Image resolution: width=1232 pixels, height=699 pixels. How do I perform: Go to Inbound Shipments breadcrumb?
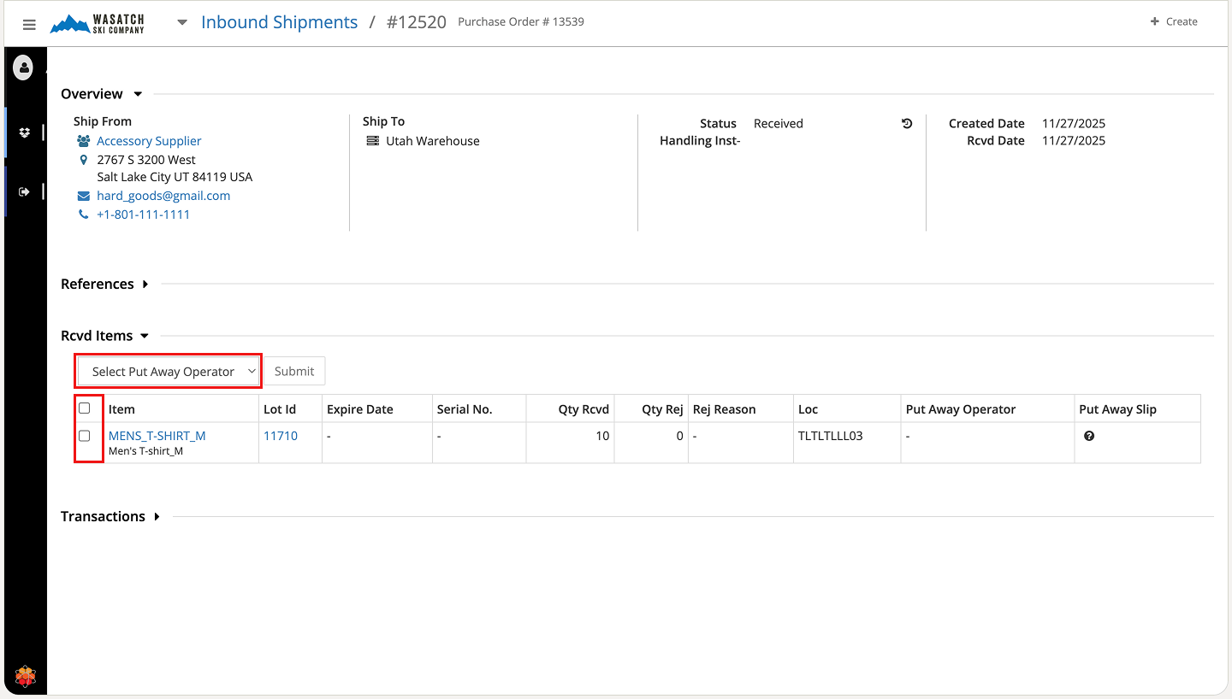(279, 22)
